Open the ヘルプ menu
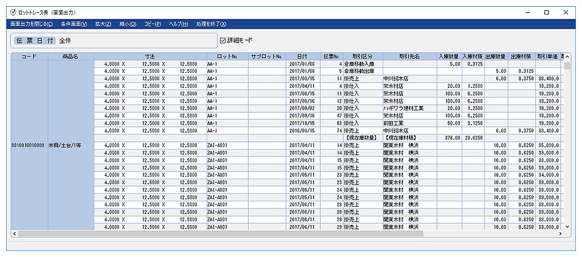Viewport: 582px width, 257px height. point(178,24)
